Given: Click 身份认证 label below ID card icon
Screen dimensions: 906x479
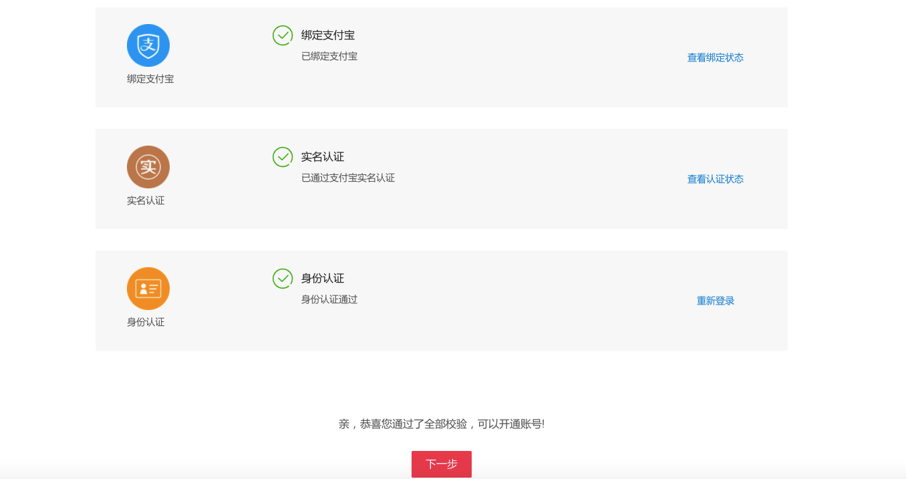Looking at the screenshot, I should [146, 321].
